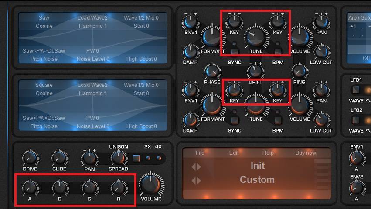
Task: Enable 4X unison voice indicator
Action: tap(159, 158)
